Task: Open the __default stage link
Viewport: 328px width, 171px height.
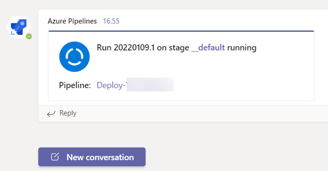Action: [208, 48]
